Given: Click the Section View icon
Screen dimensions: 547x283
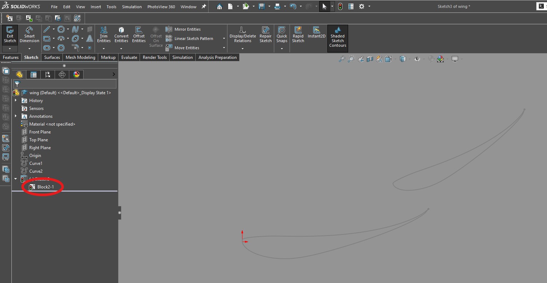Looking at the screenshot, I should click(370, 59).
